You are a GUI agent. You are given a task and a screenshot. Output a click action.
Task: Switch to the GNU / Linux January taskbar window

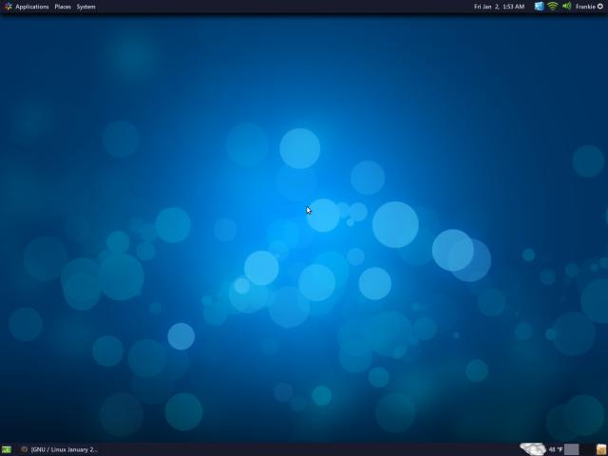pyautogui.click(x=59, y=449)
